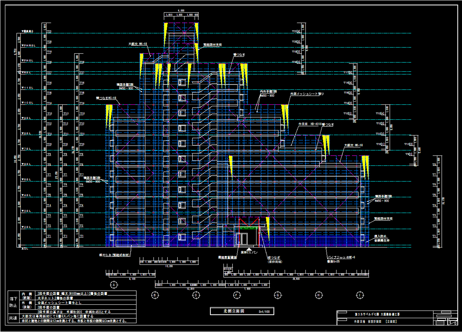Select the 落下防止 notes table header
The height and width of the screenshot is (332, 462).
(13, 302)
